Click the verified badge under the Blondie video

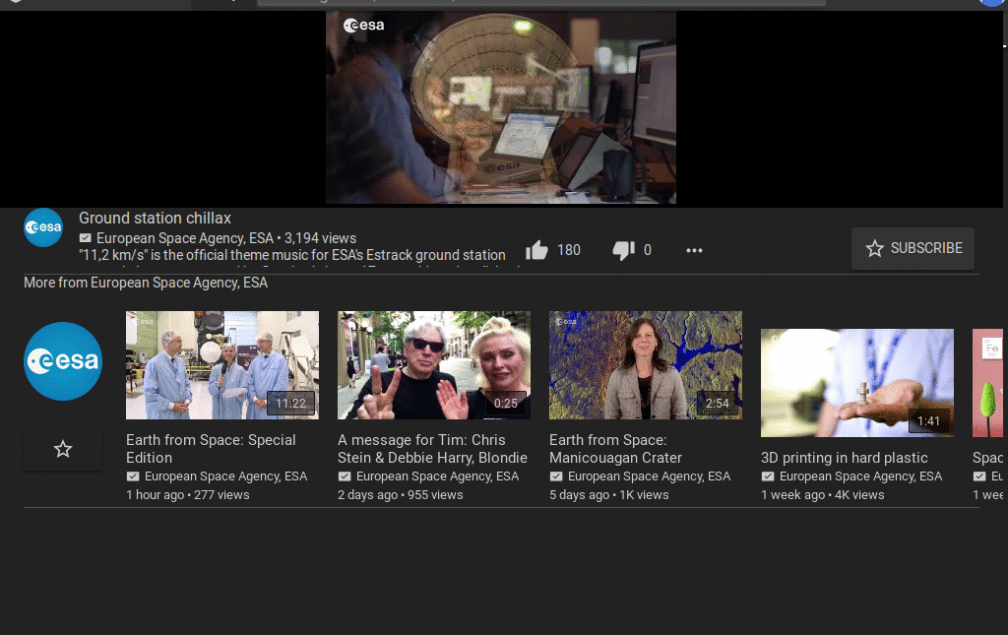pyautogui.click(x=345, y=476)
